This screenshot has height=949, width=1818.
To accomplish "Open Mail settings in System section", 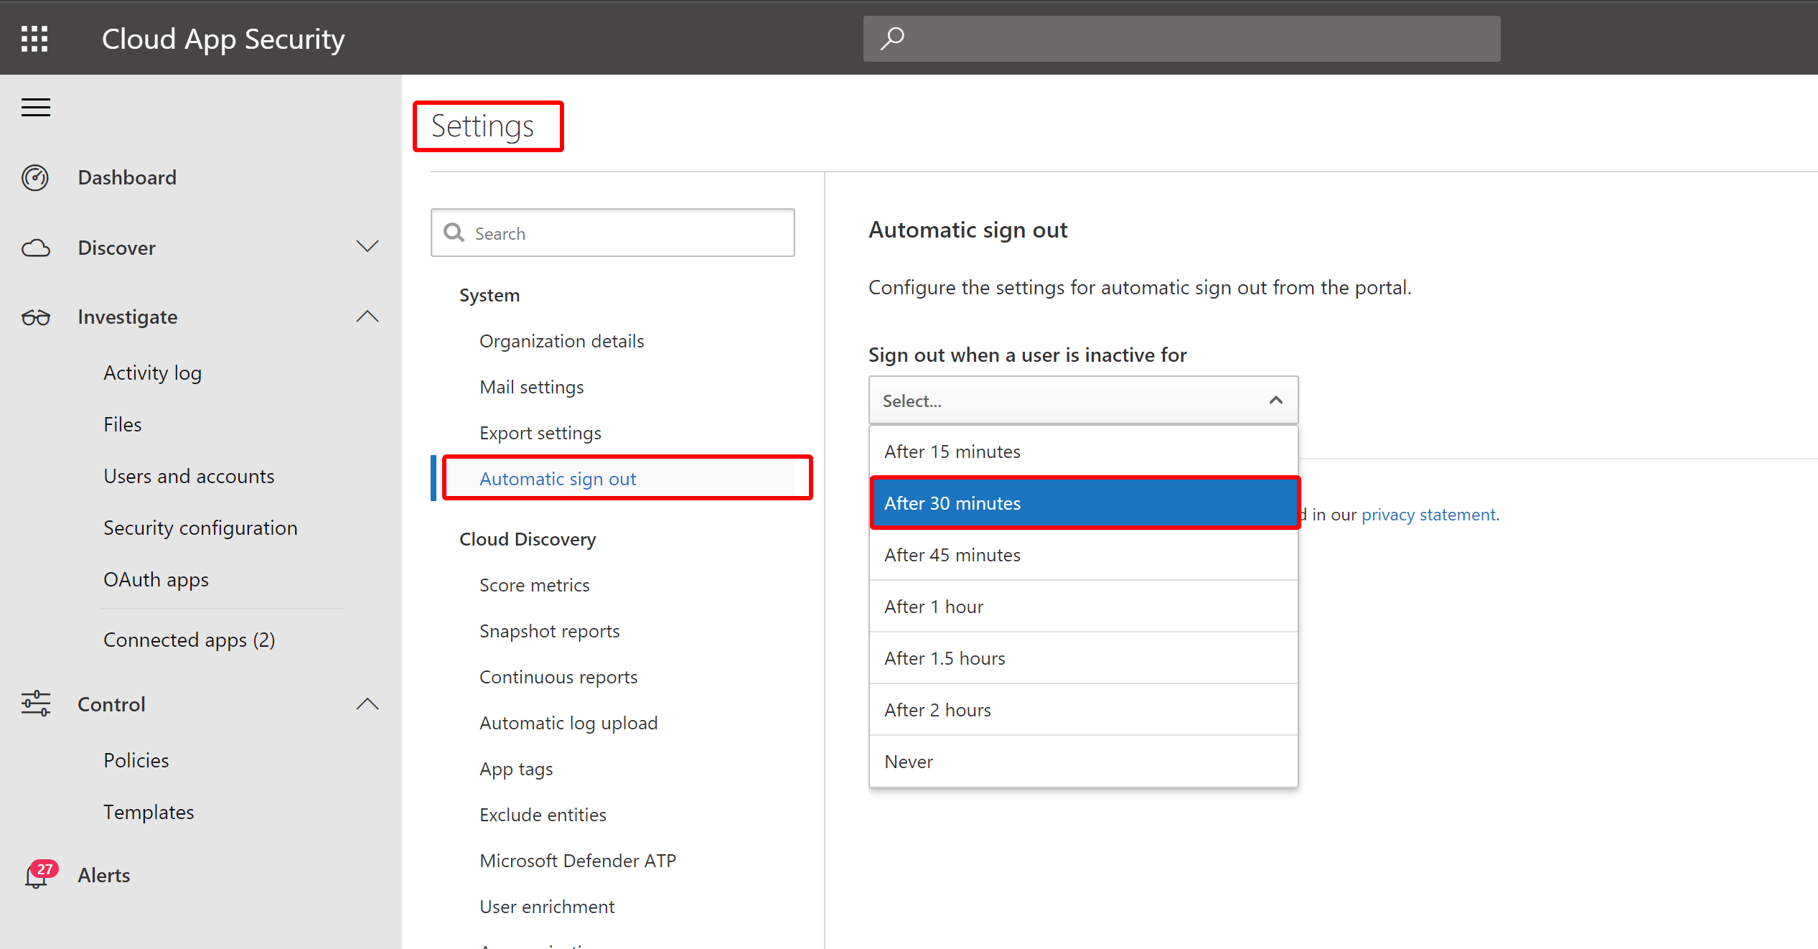I will 531,387.
